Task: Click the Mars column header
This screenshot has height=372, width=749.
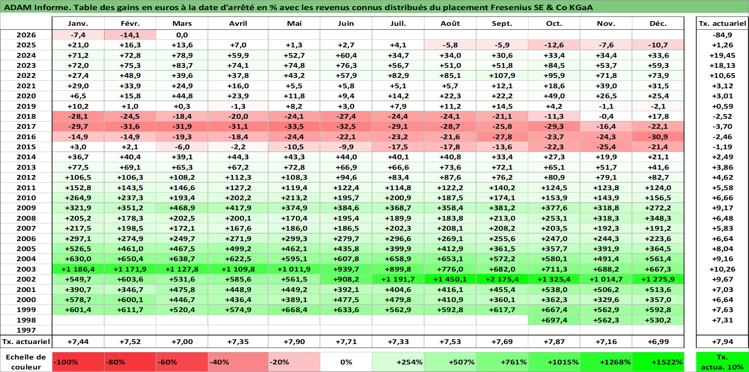Action: click(182, 23)
